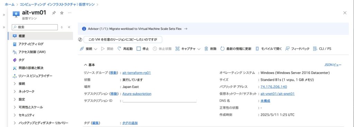
Task: Select the 実行しています status text
Action: [132, 80]
